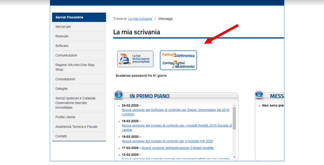This screenshot has width=324, height=165.
Task: Go to Profilo Utente
Action: [x=65, y=117]
